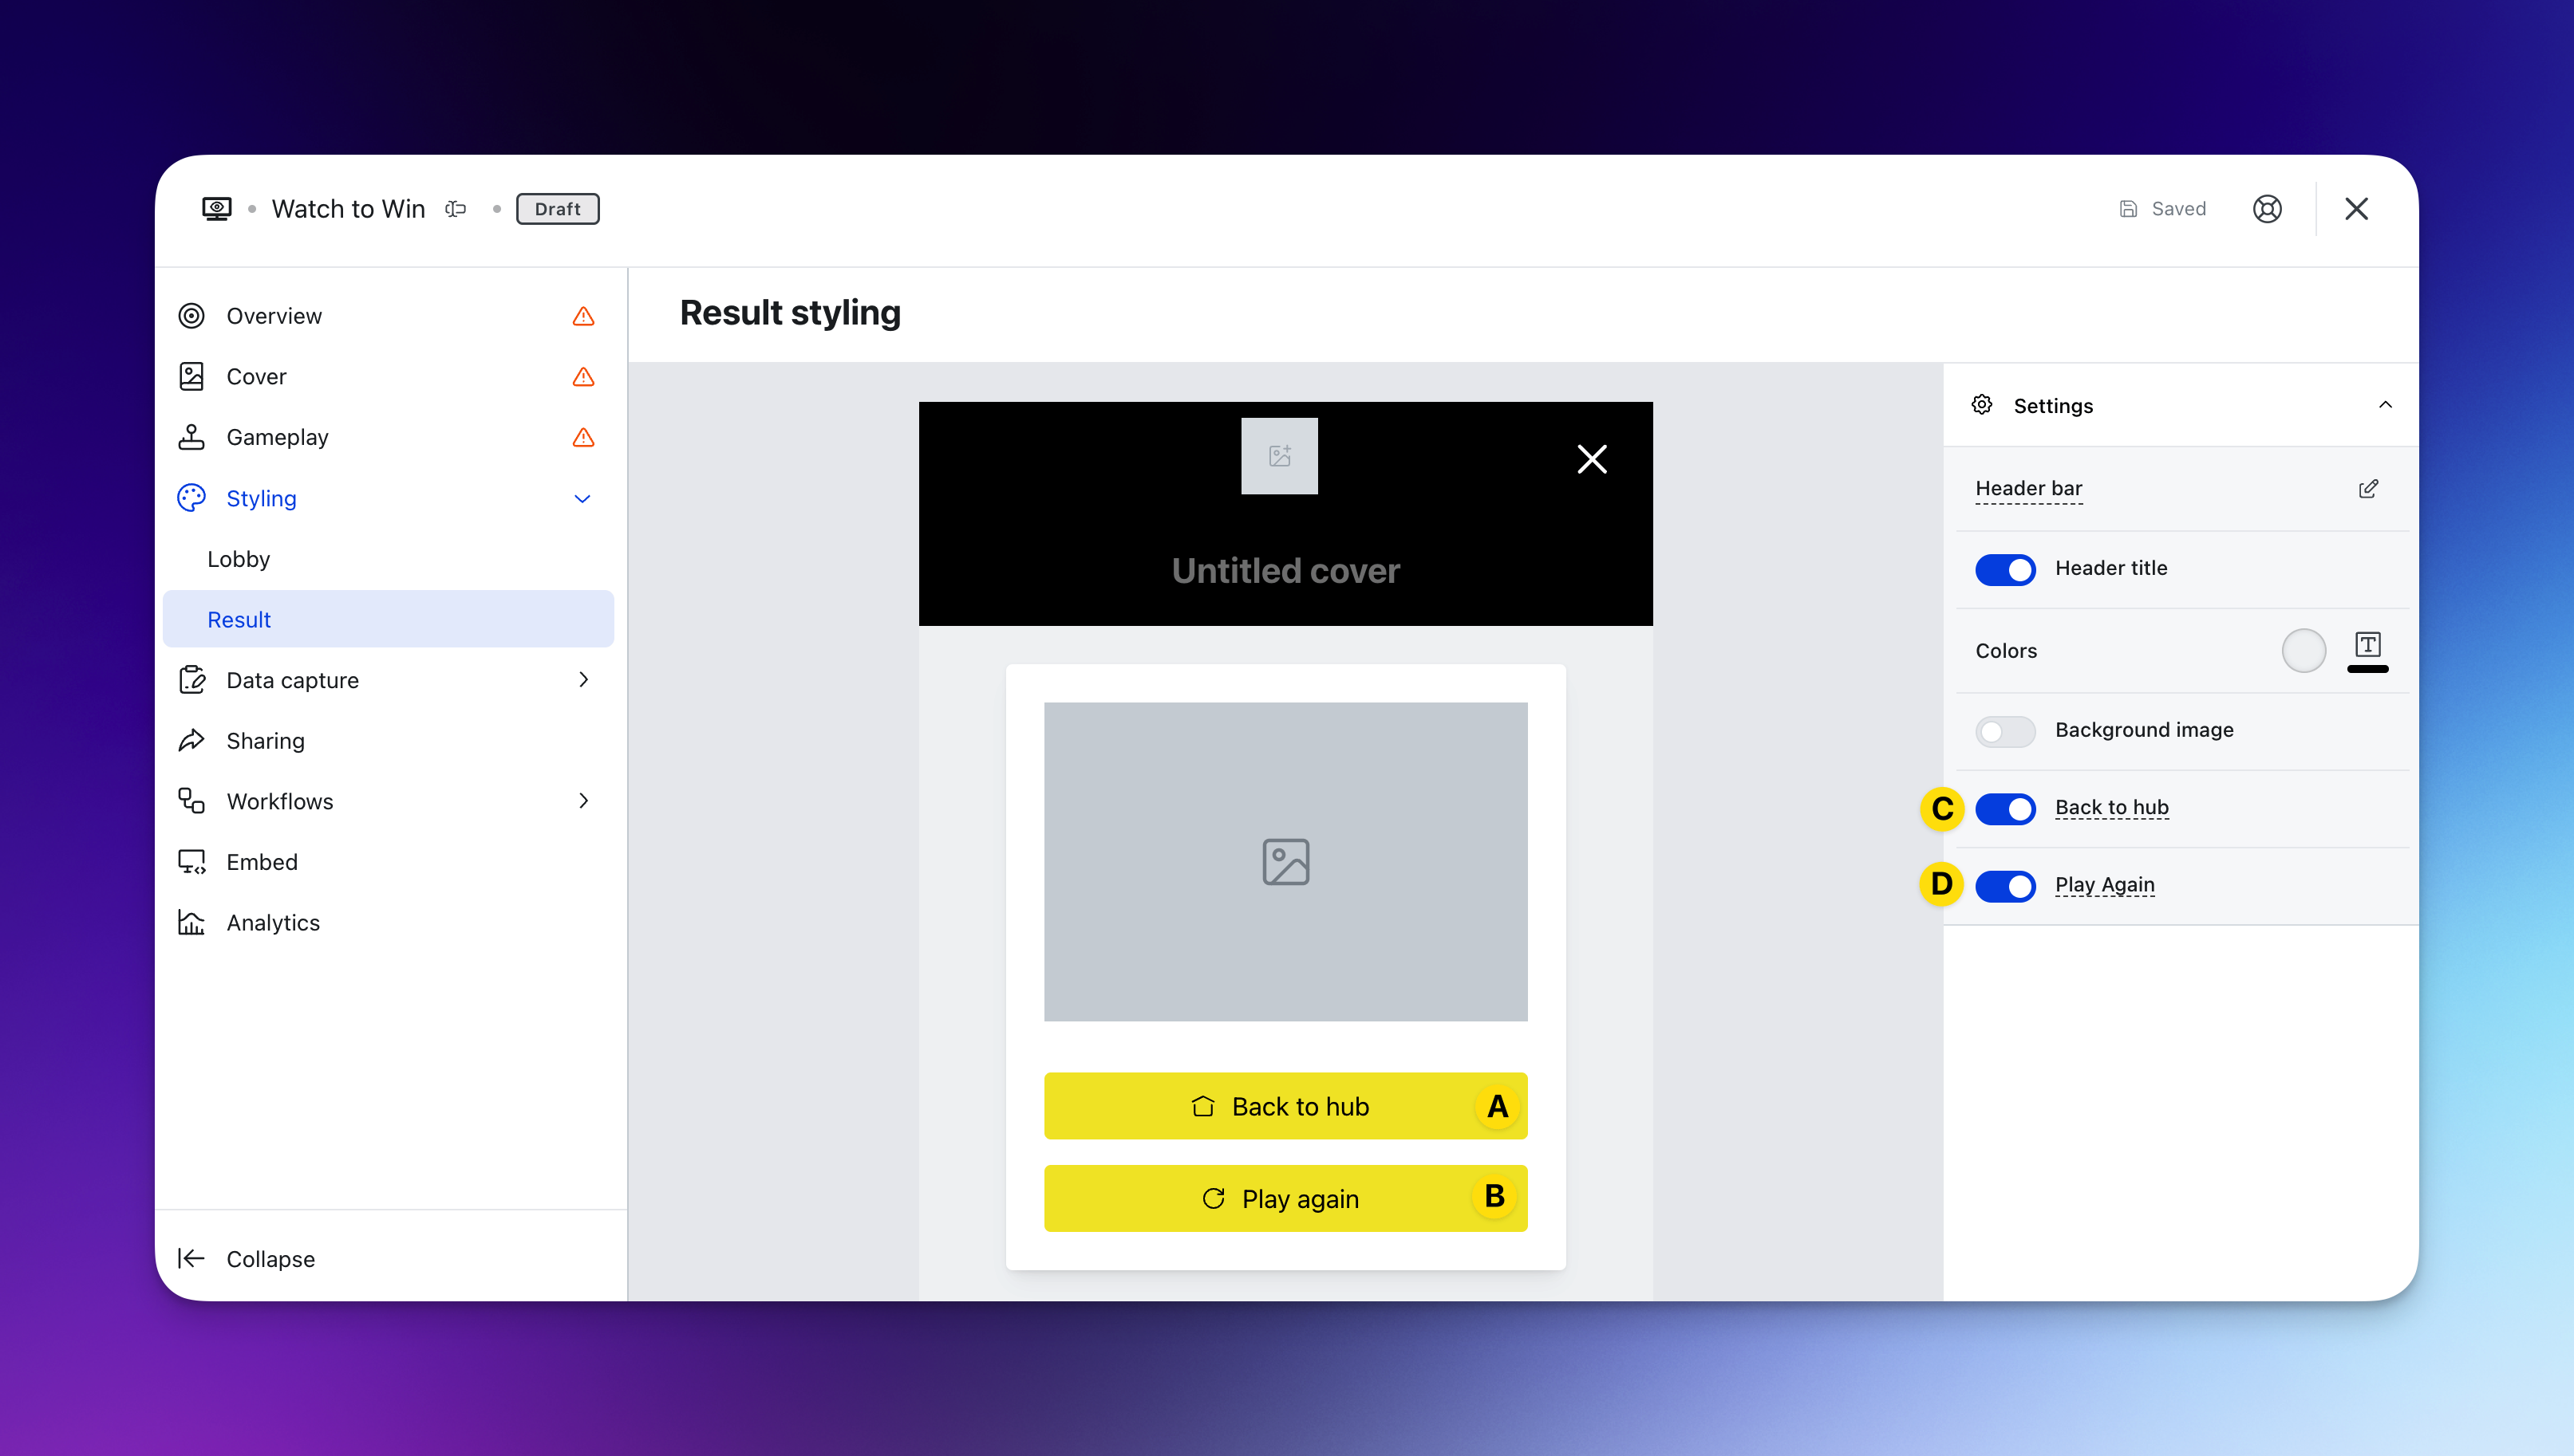Collapse the Settings panel chevron
Image resolution: width=2574 pixels, height=1456 pixels.
(x=2385, y=405)
